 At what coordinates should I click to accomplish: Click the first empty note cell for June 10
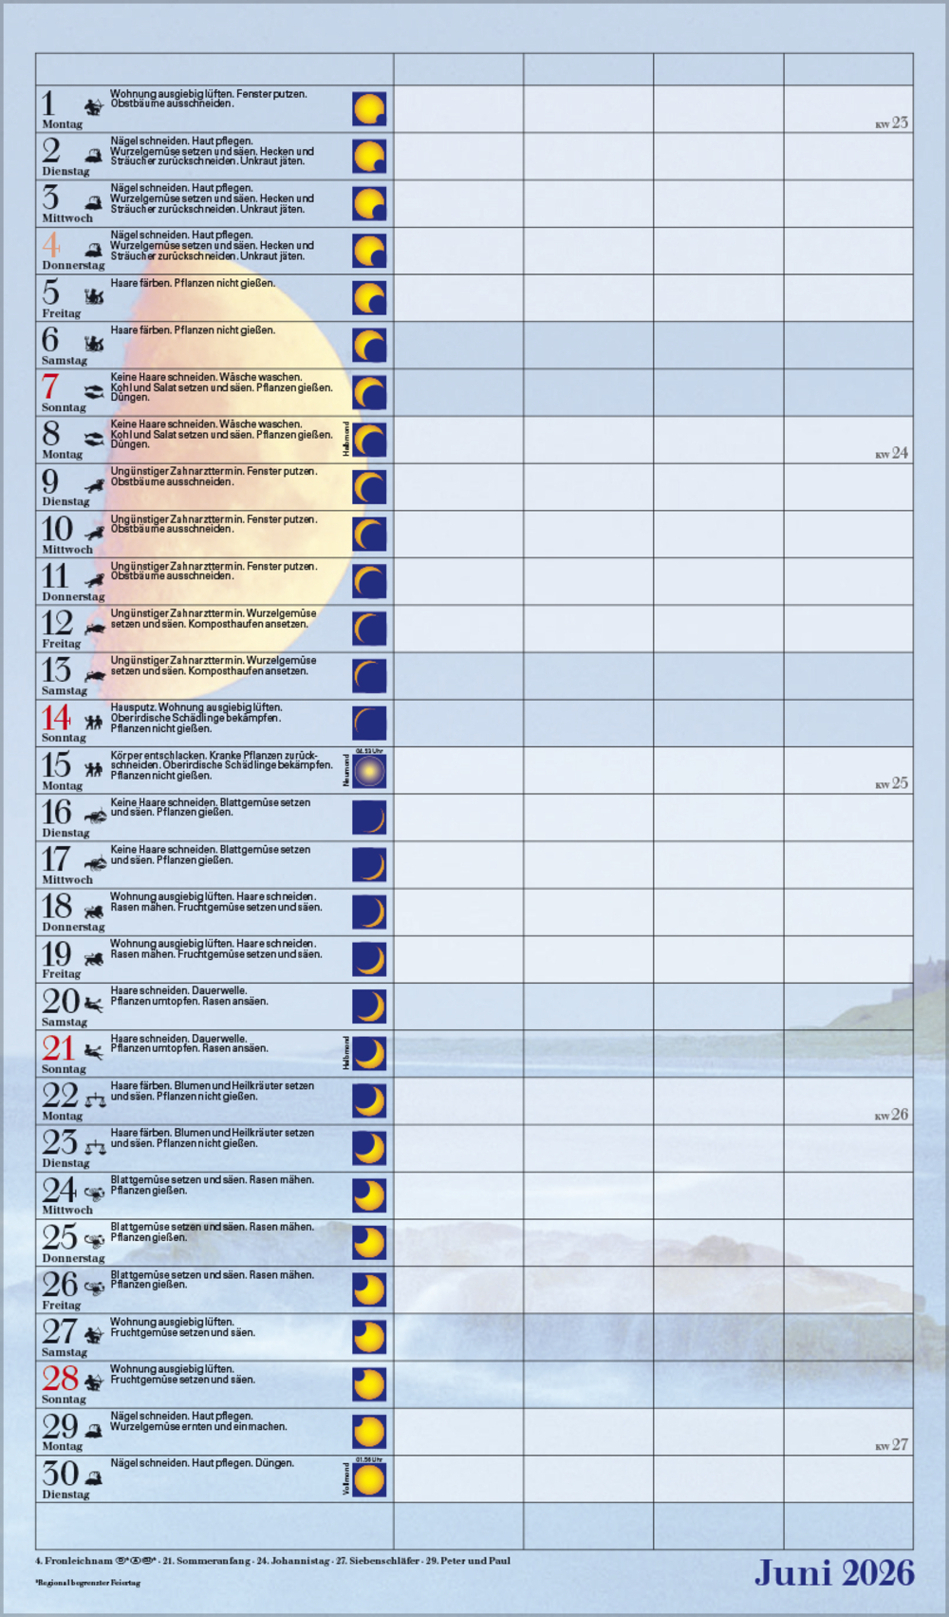coord(457,535)
